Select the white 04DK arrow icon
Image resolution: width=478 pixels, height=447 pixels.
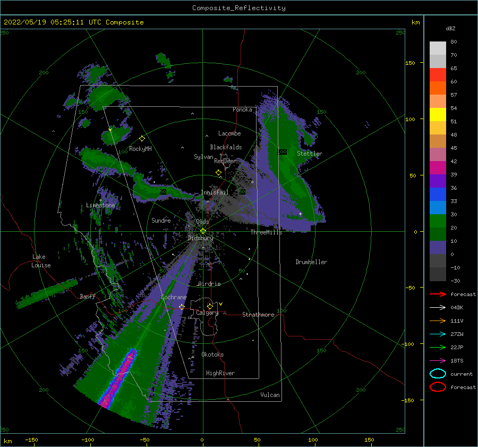tap(438, 308)
